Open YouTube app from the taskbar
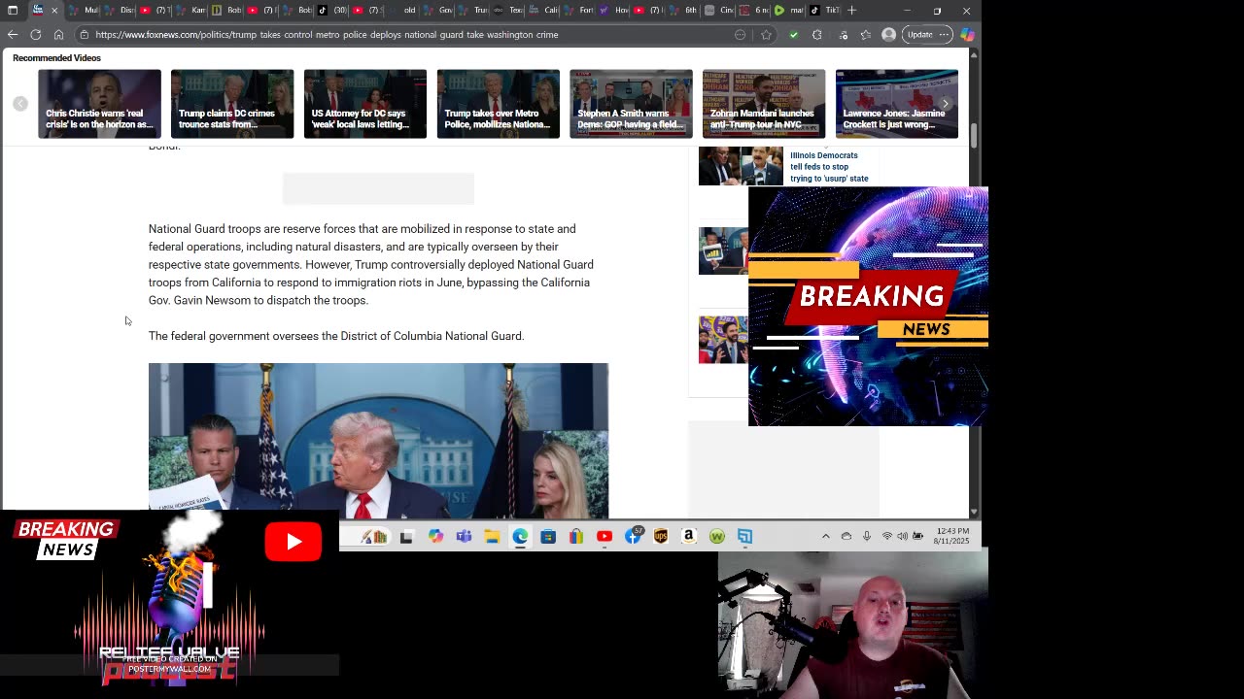This screenshot has width=1244, height=699. (605, 536)
